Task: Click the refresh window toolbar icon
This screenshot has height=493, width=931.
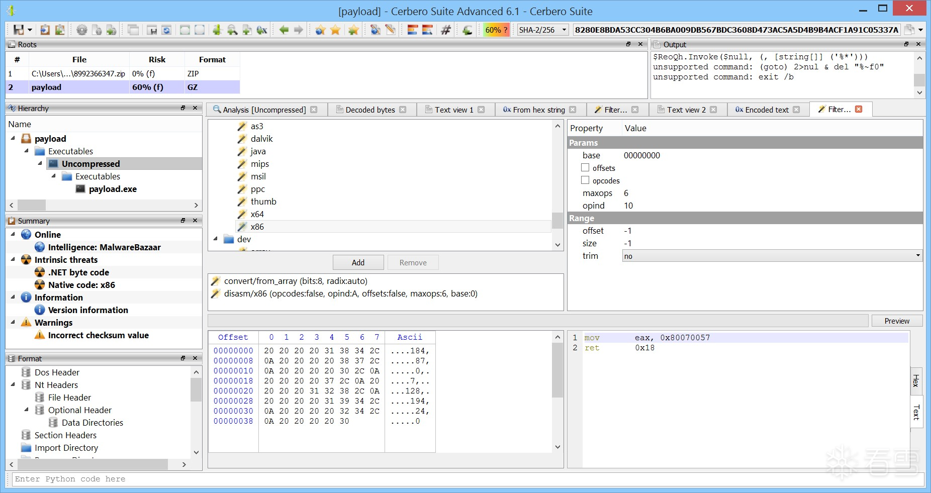Action: 166,30
